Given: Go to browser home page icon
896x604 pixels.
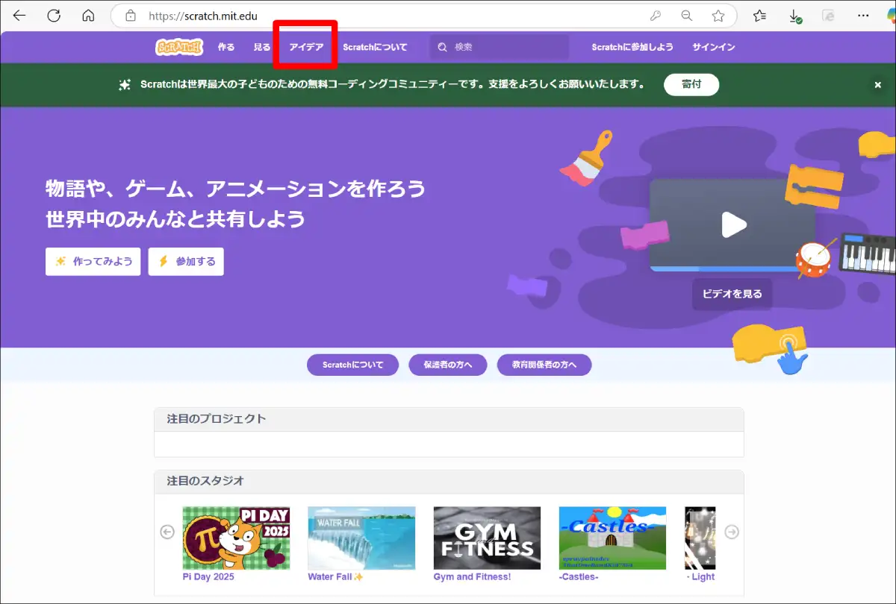Looking at the screenshot, I should 88,16.
